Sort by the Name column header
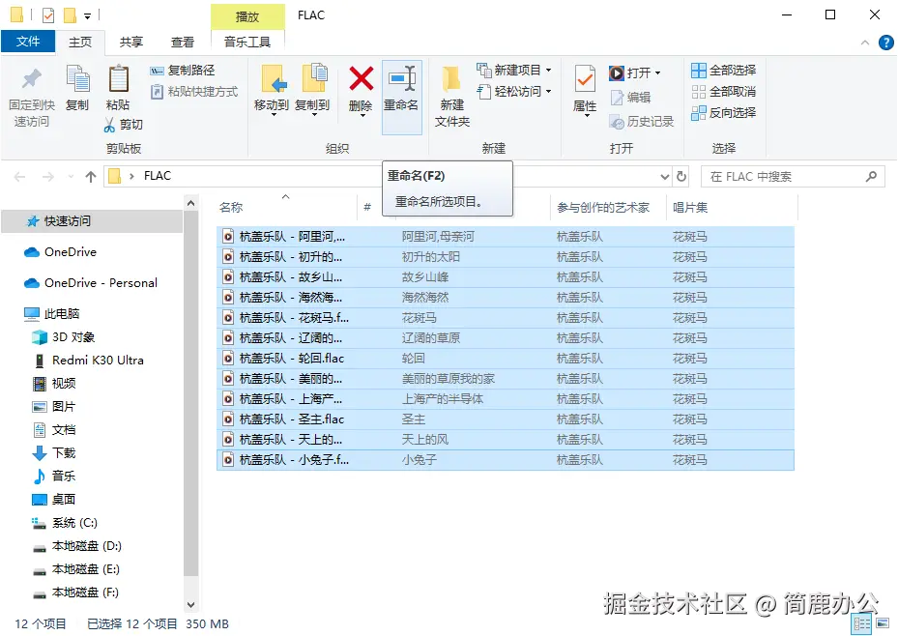The height and width of the screenshot is (636, 898). pos(231,207)
